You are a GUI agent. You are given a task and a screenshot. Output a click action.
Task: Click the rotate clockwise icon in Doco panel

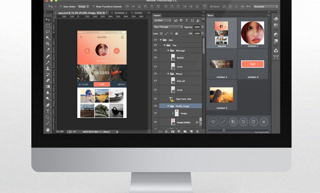254,121
